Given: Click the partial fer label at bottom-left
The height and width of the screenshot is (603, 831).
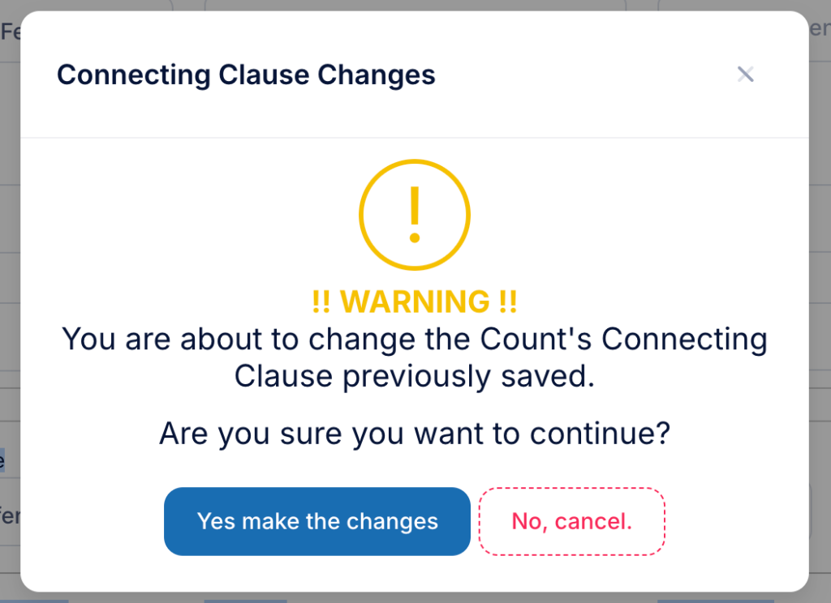Looking at the screenshot, I should [10, 515].
